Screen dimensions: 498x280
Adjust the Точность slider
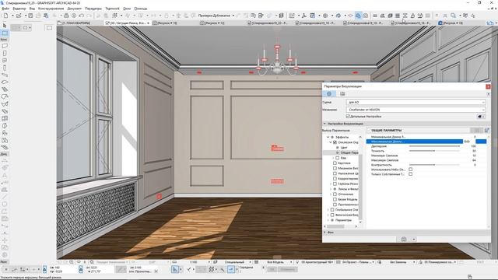[434, 151]
